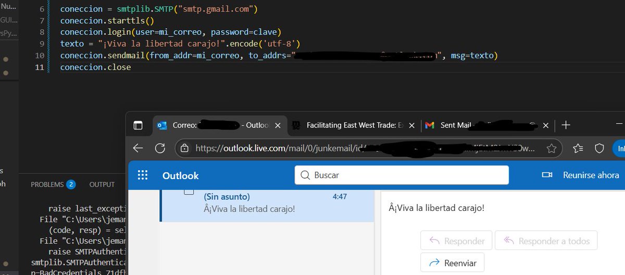Click the 4:47 timestamp of the email
The width and height of the screenshot is (625, 275).
tap(340, 196)
